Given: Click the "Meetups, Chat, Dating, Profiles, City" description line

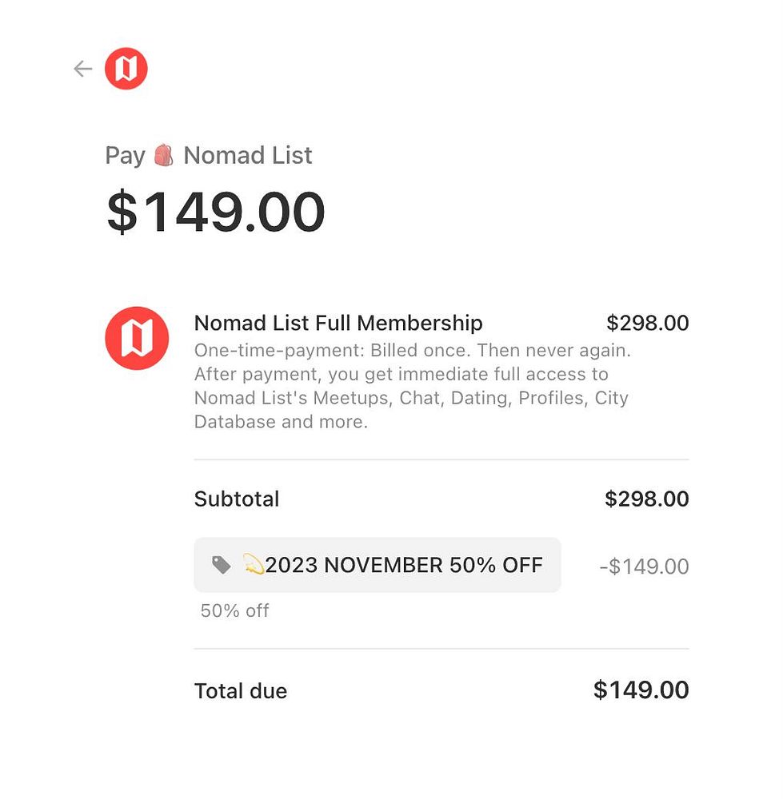Looking at the screenshot, I should point(411,398).
